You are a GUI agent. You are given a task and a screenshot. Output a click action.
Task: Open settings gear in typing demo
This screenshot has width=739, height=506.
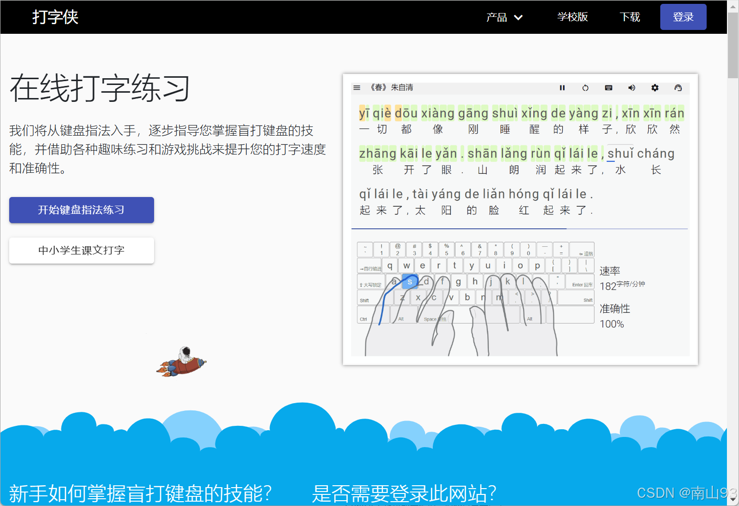(655, 88)
